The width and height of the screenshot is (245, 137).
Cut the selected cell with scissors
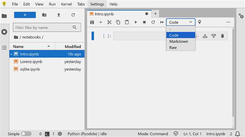point(109,22)
